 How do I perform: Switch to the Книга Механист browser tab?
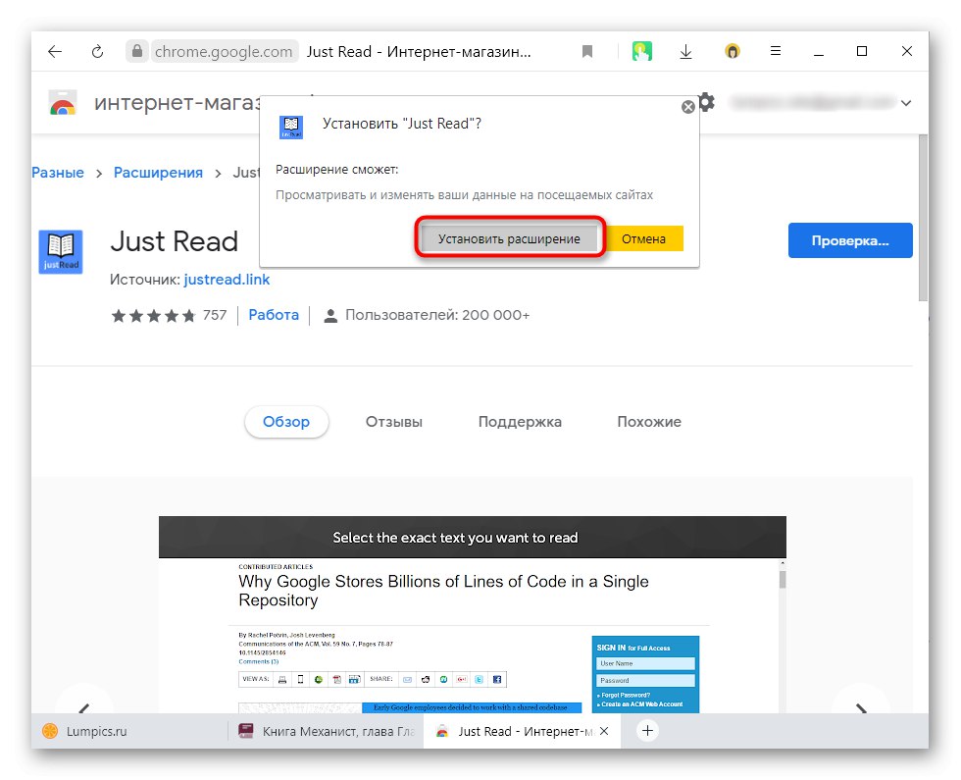326,731
